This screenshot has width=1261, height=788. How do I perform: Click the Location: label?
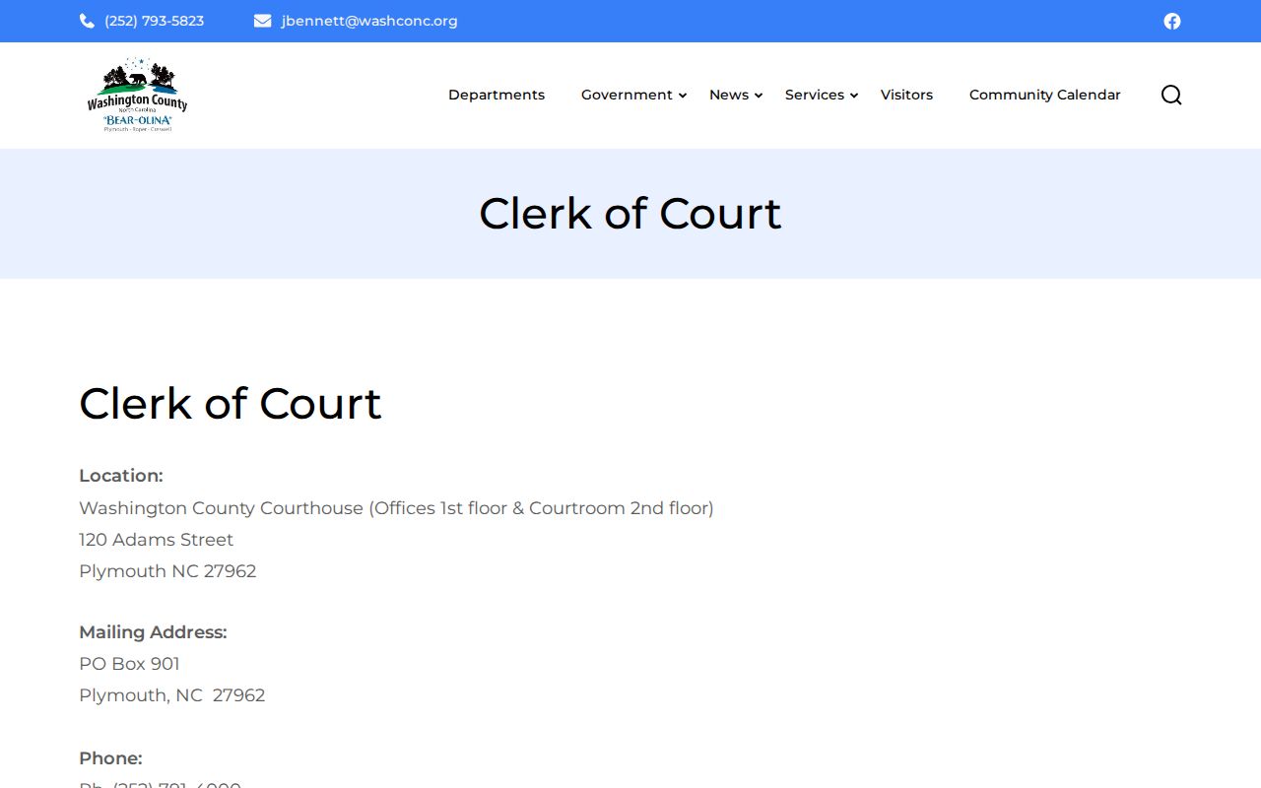(121, 476)
